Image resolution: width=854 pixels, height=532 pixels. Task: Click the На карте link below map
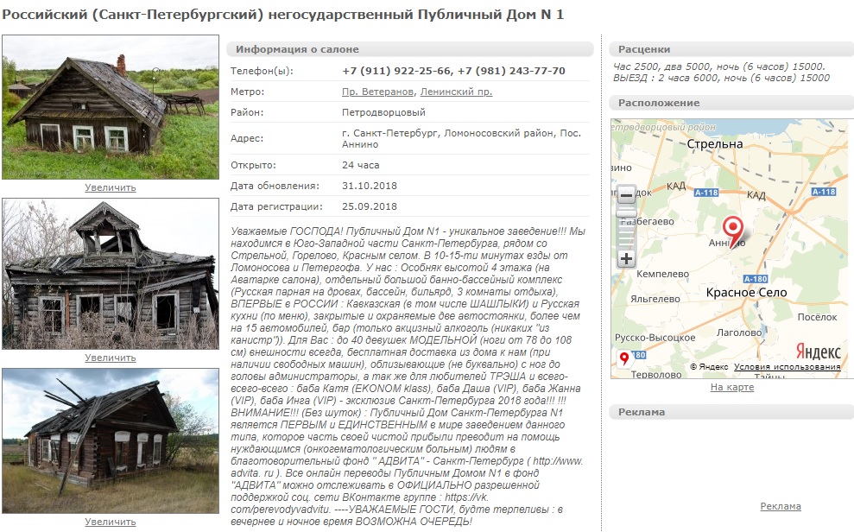[x=731, y=387]
